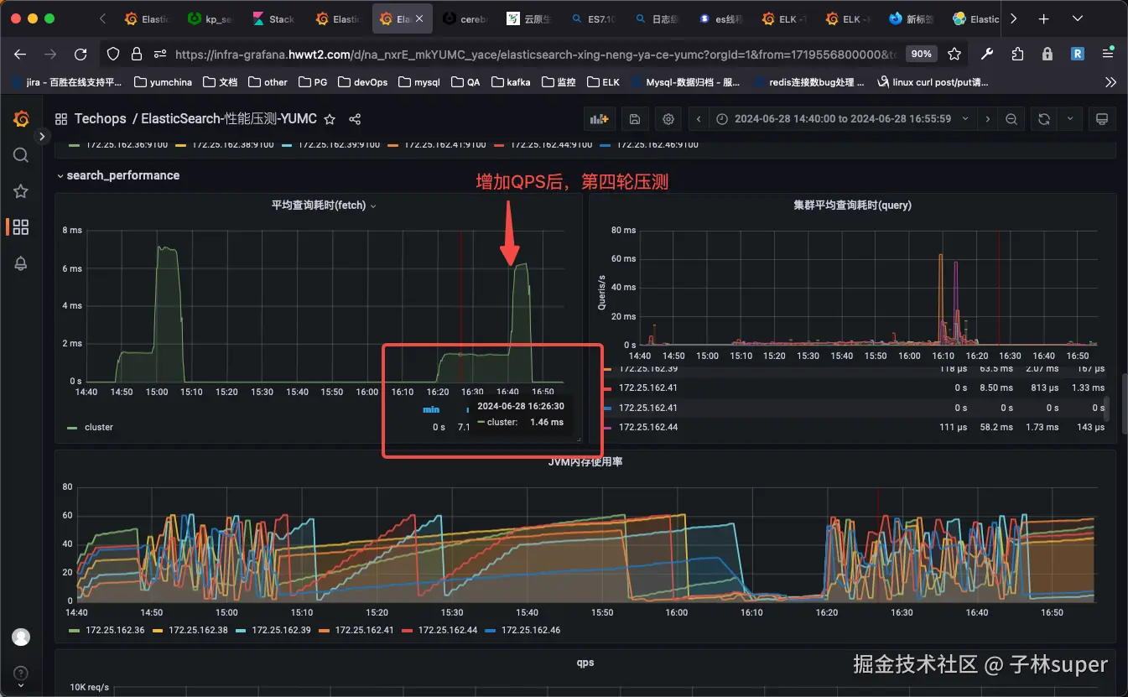Open refresh interval dropdown
1128x697 pixels.
click(x=1070, y=119)
